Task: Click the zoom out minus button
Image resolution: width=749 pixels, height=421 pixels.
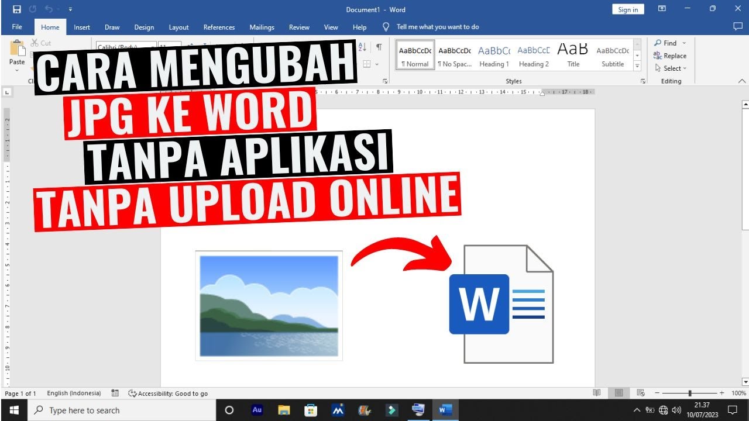Action: 657,394
